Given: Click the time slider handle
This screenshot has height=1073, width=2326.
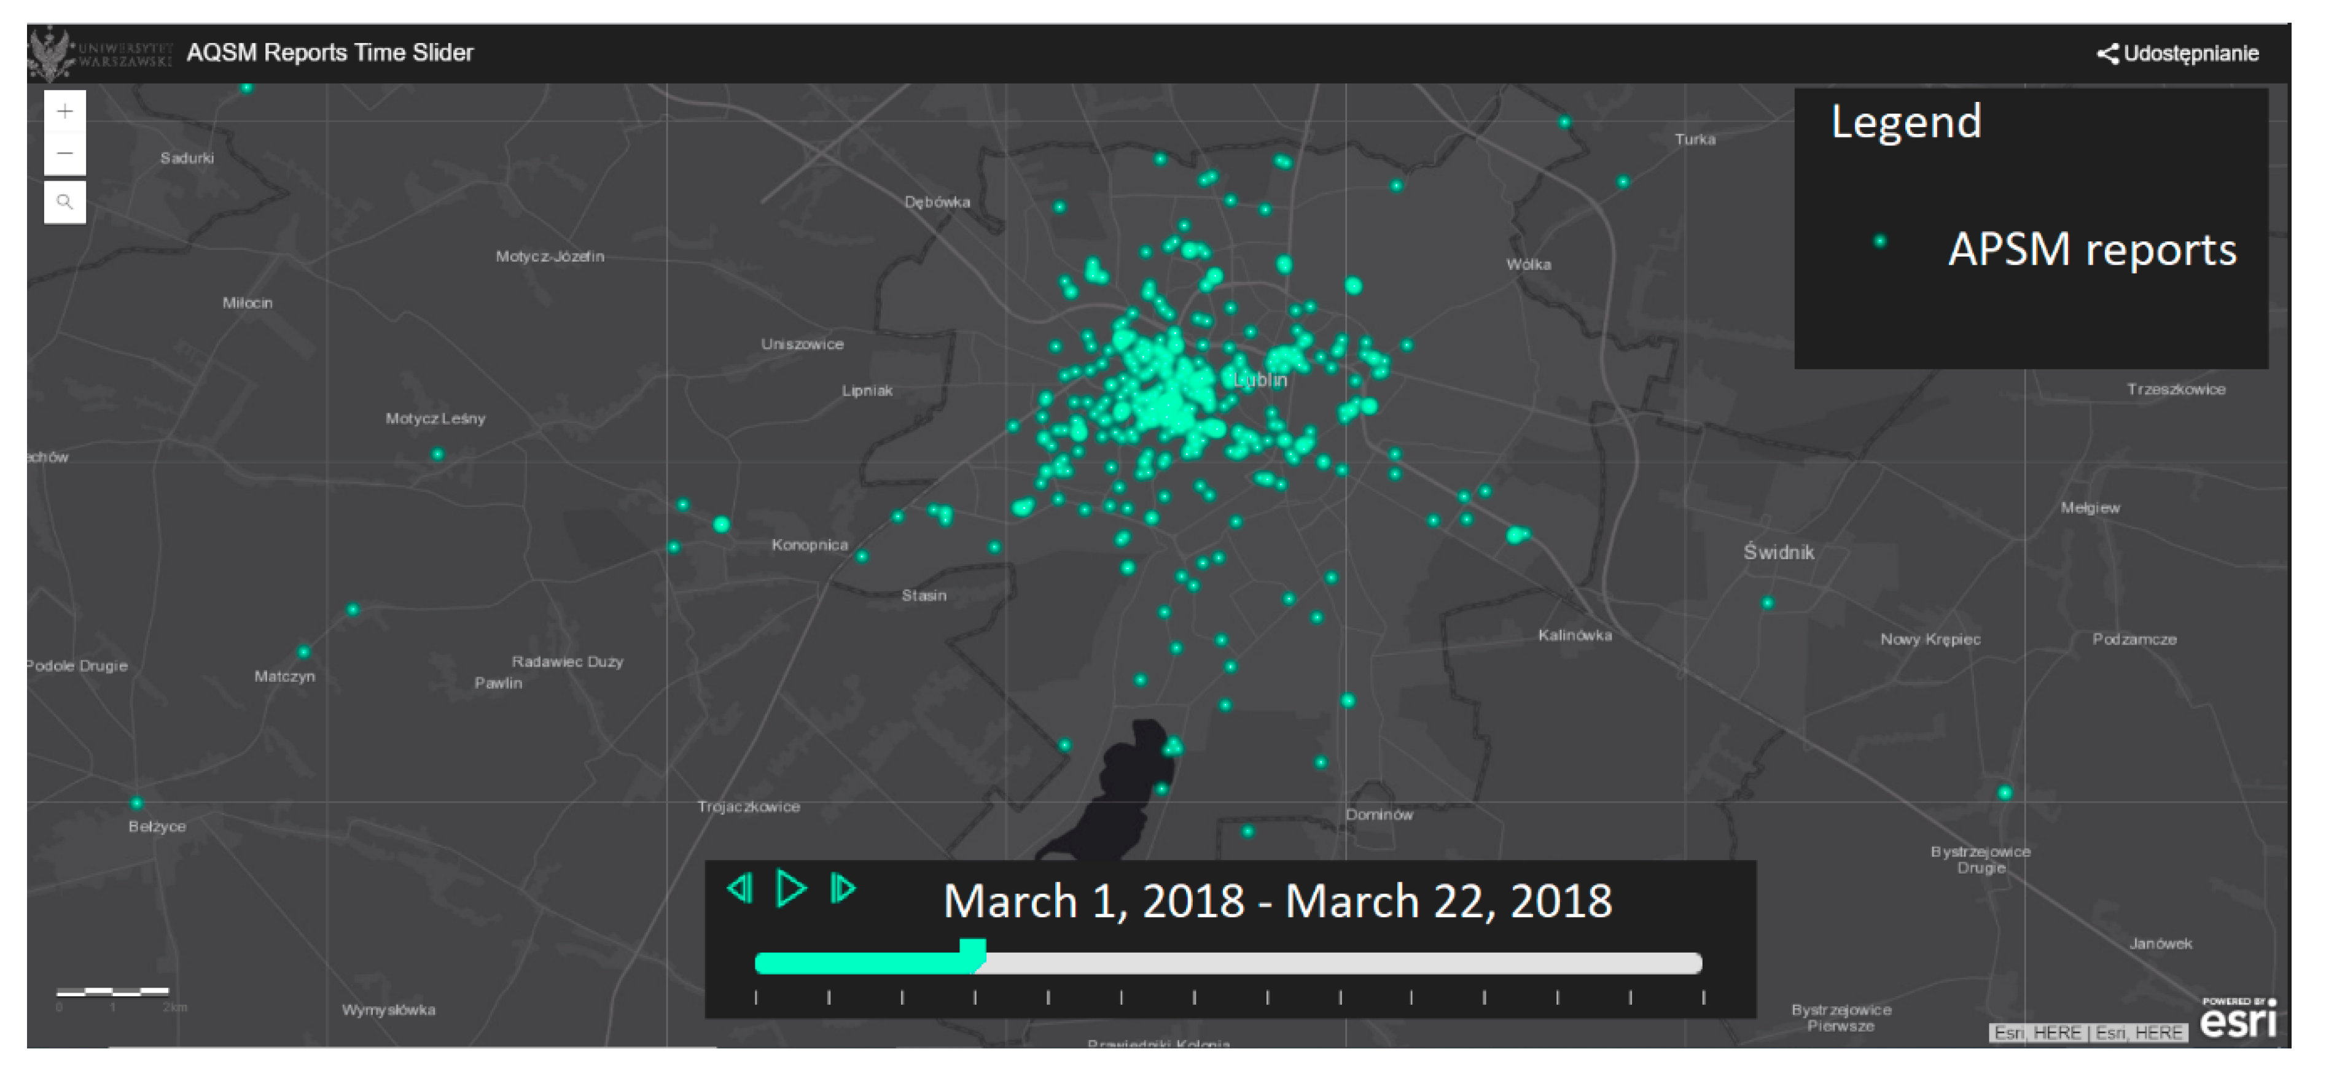Looking at the screenshot, I should 972,953.
